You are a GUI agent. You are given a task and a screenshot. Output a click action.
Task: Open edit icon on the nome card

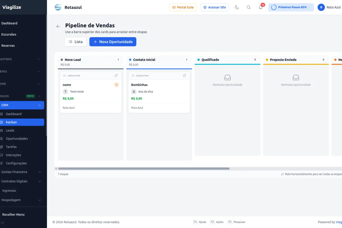coord(116,76)
